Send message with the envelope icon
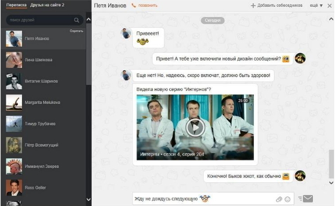Viewport: 336px width, 206px height. (308, 199)
